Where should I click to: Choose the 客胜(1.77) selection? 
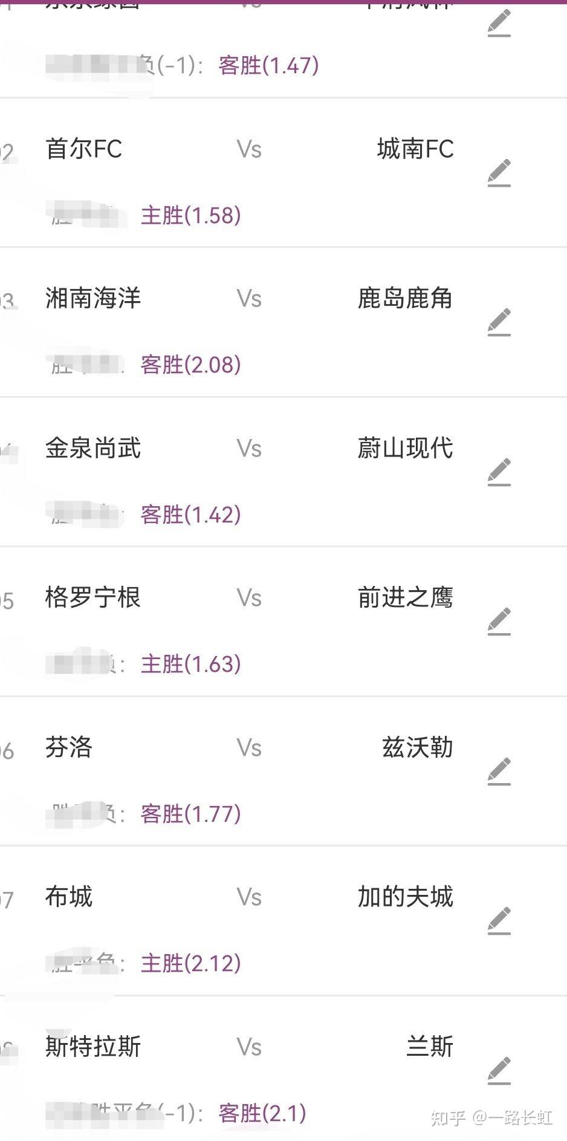pos(190,814)
